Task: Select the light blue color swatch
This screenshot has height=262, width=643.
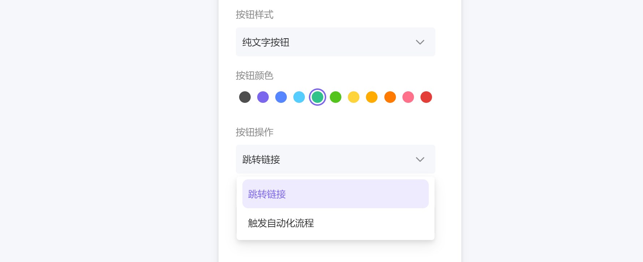Action: coord(299,97)
